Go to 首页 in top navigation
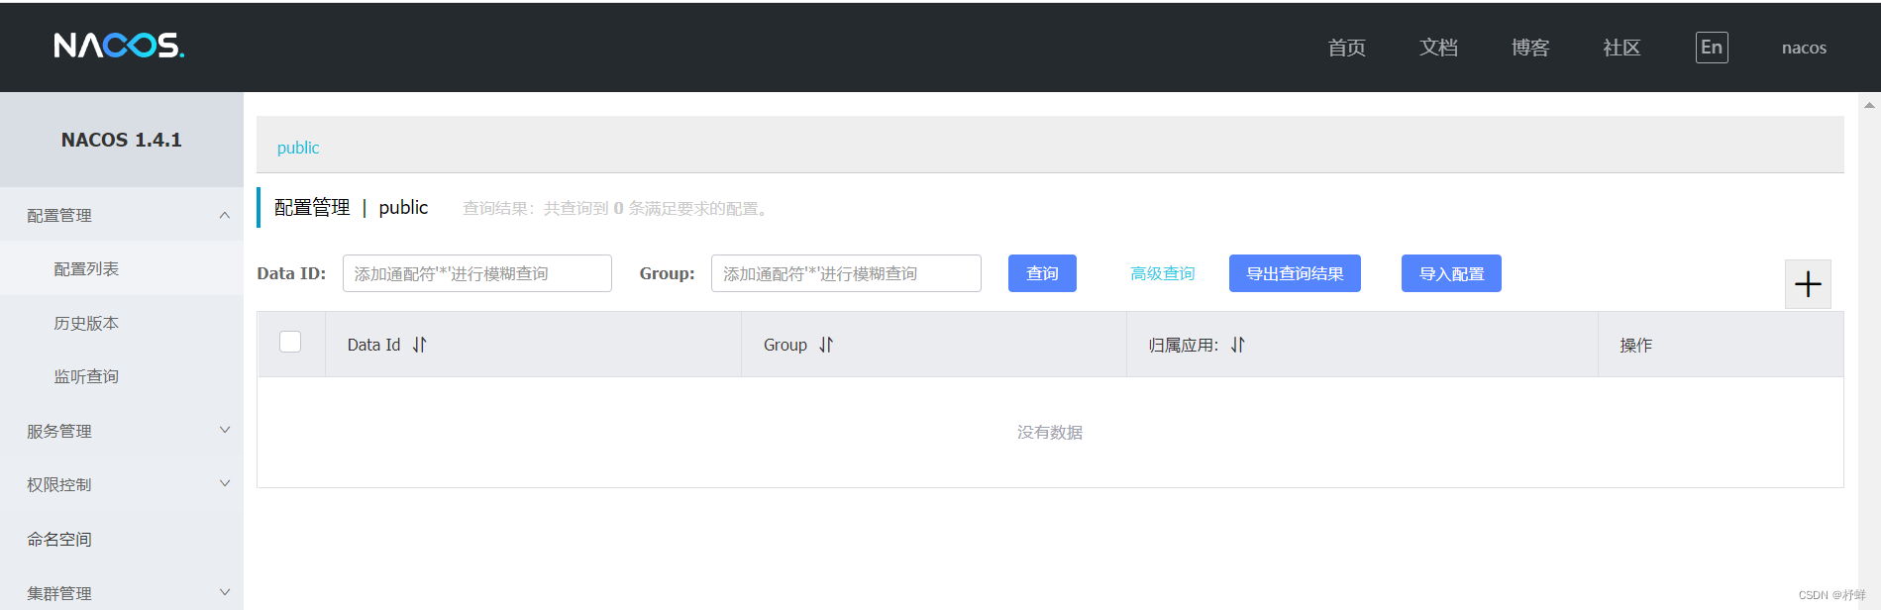This screenshot has width=1881, height=610. click(x=1346, y=48)
